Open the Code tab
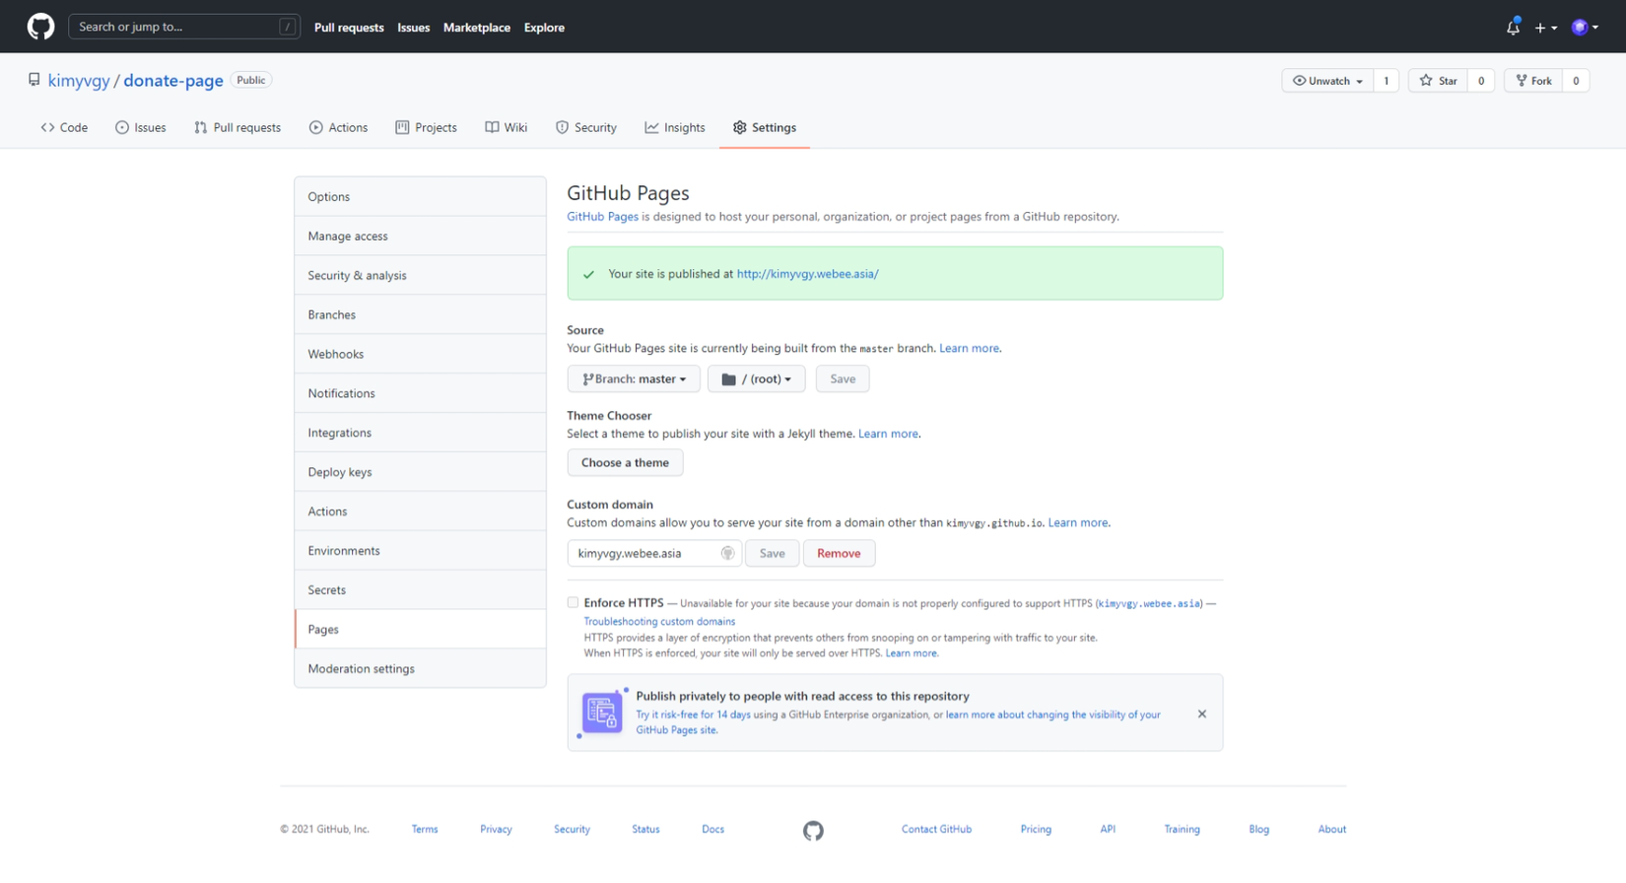 tap(64, 127)
